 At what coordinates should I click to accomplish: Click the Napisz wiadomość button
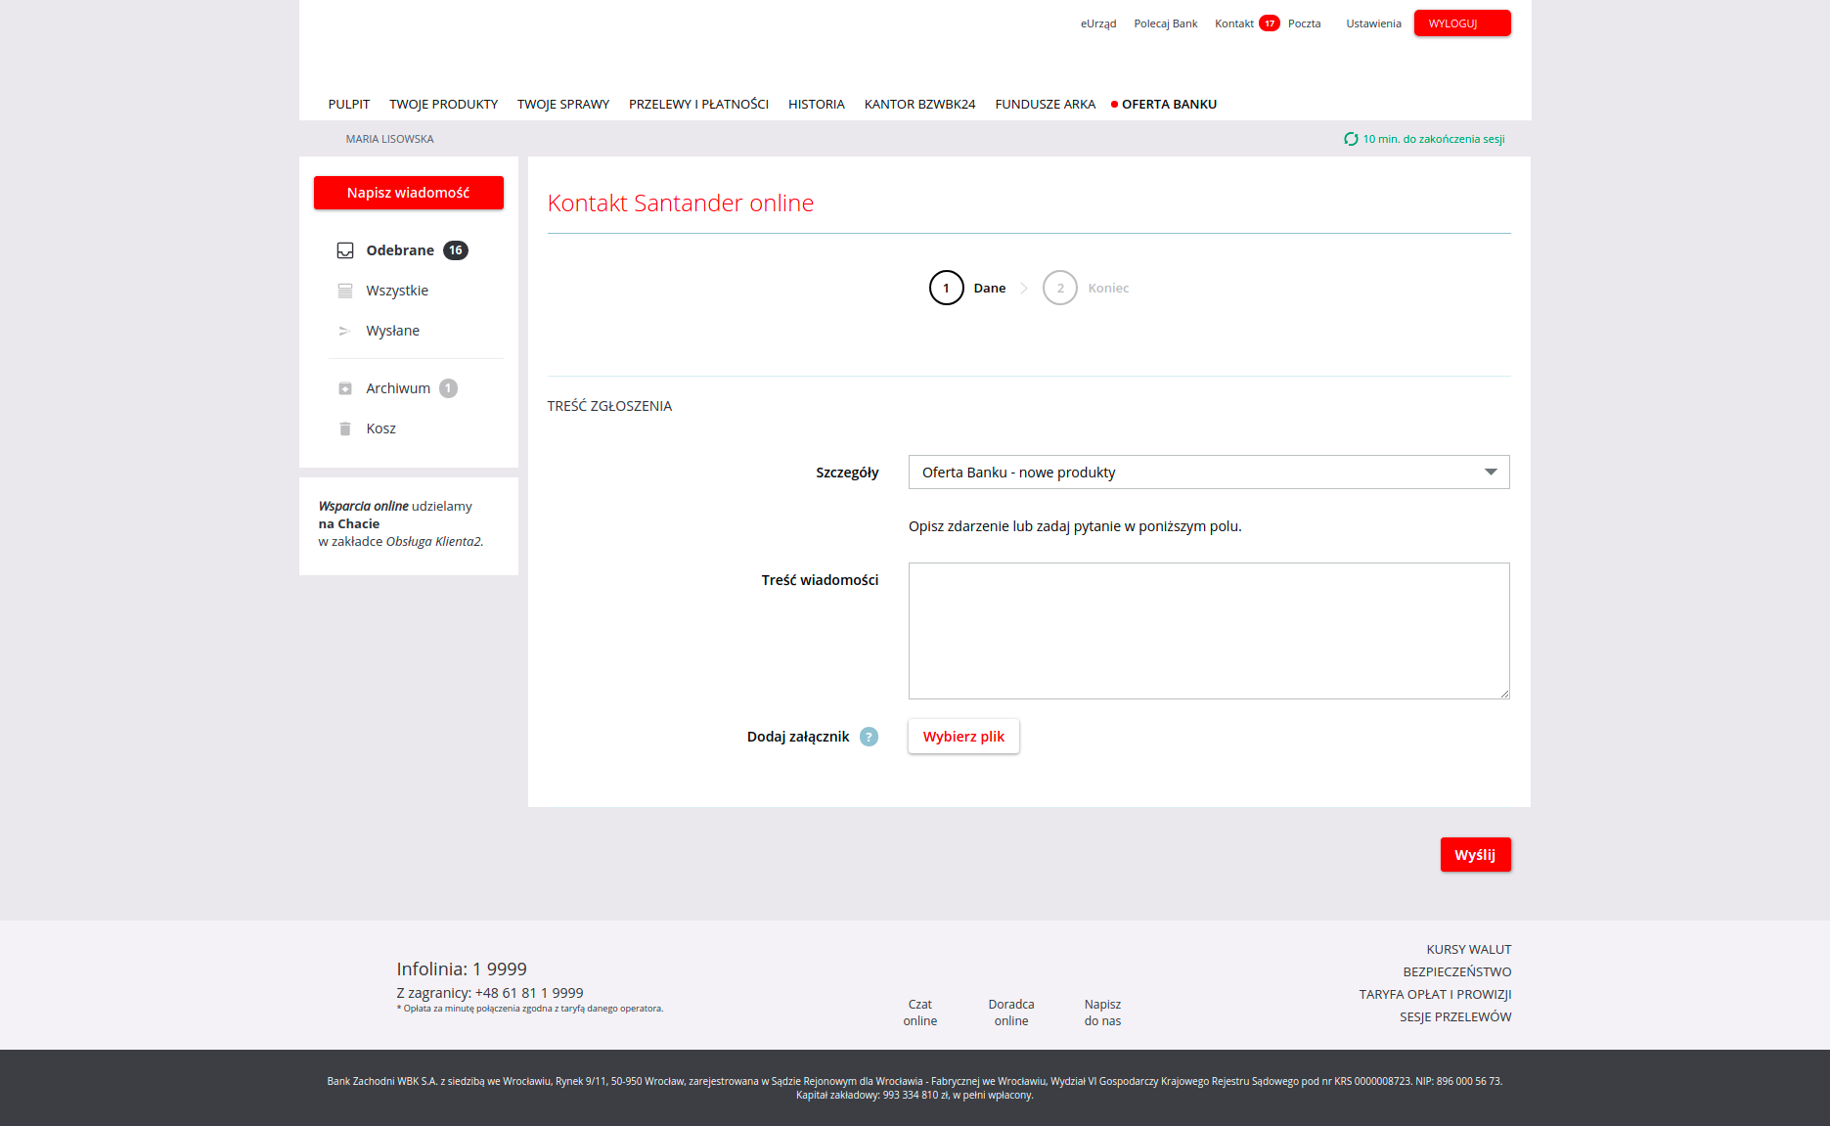pos(409,193)
